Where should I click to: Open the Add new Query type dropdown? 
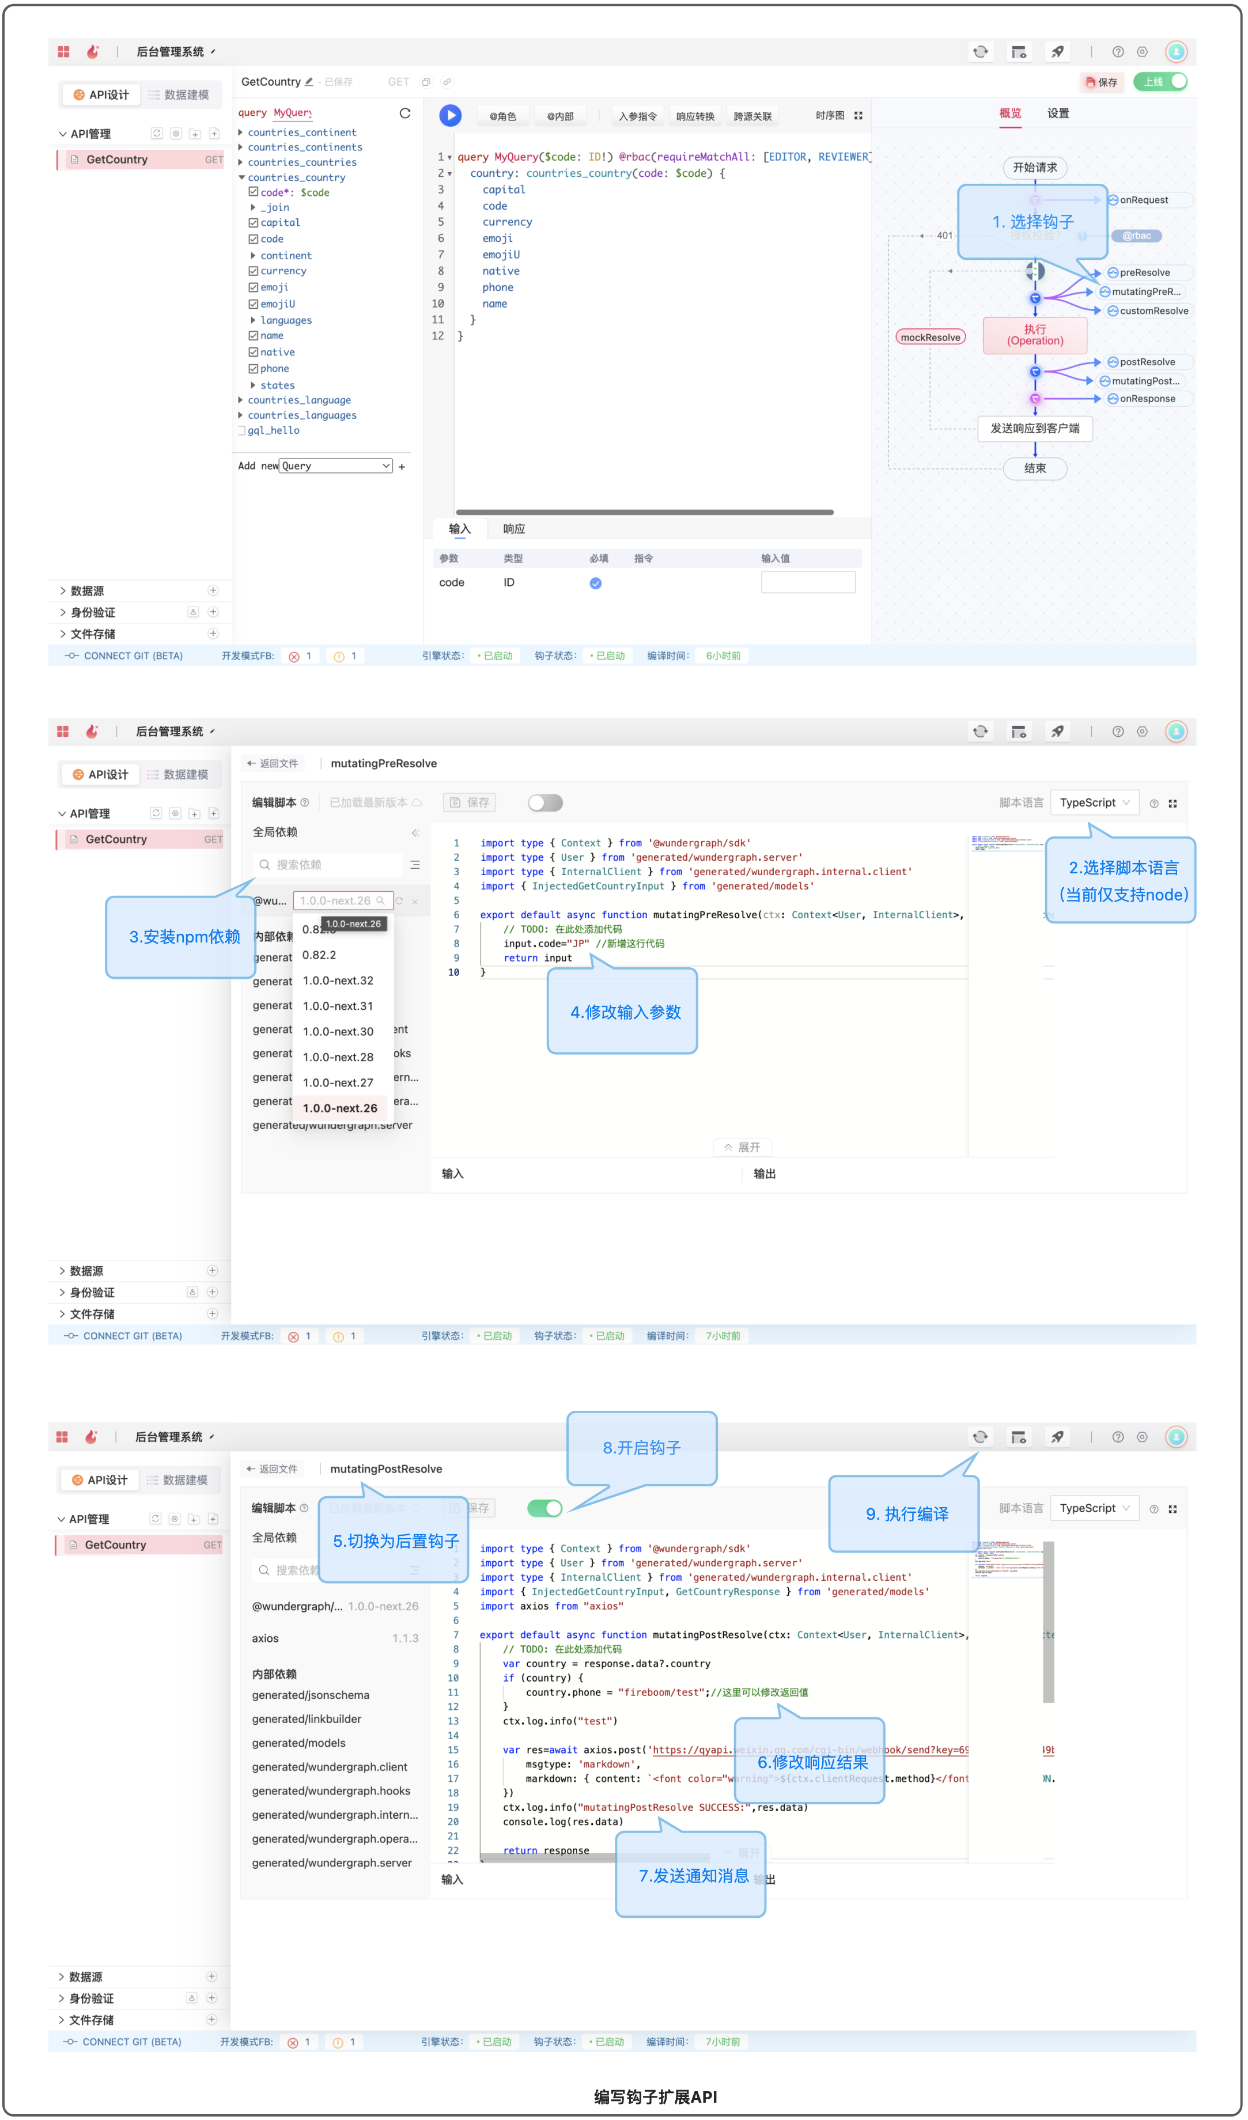(x=336, y=466)
